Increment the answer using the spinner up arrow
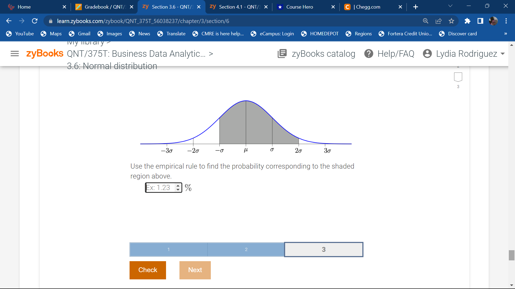Viewport: 515px width, 289px height. click(178, 185)
